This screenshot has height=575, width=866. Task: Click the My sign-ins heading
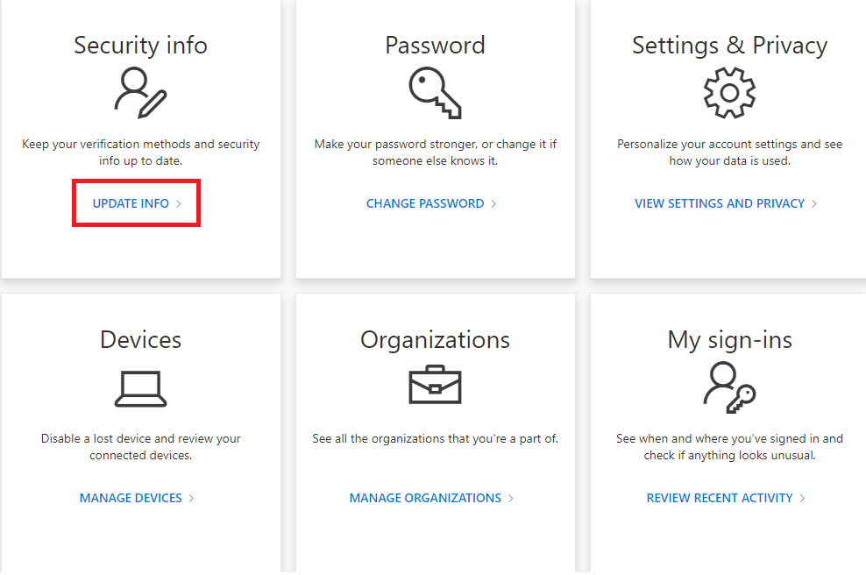(730, 339)
